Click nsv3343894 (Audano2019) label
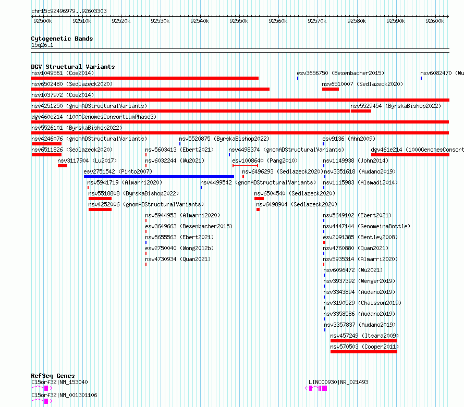 coord(359,292)
